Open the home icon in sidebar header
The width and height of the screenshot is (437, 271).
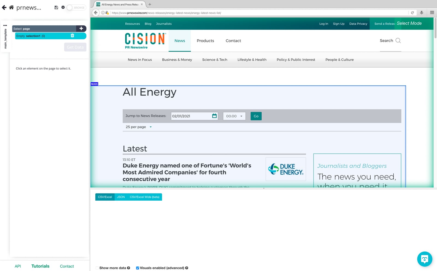coord(11,7)
